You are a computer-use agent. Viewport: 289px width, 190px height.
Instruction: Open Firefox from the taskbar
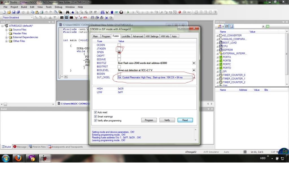[18, 158]
